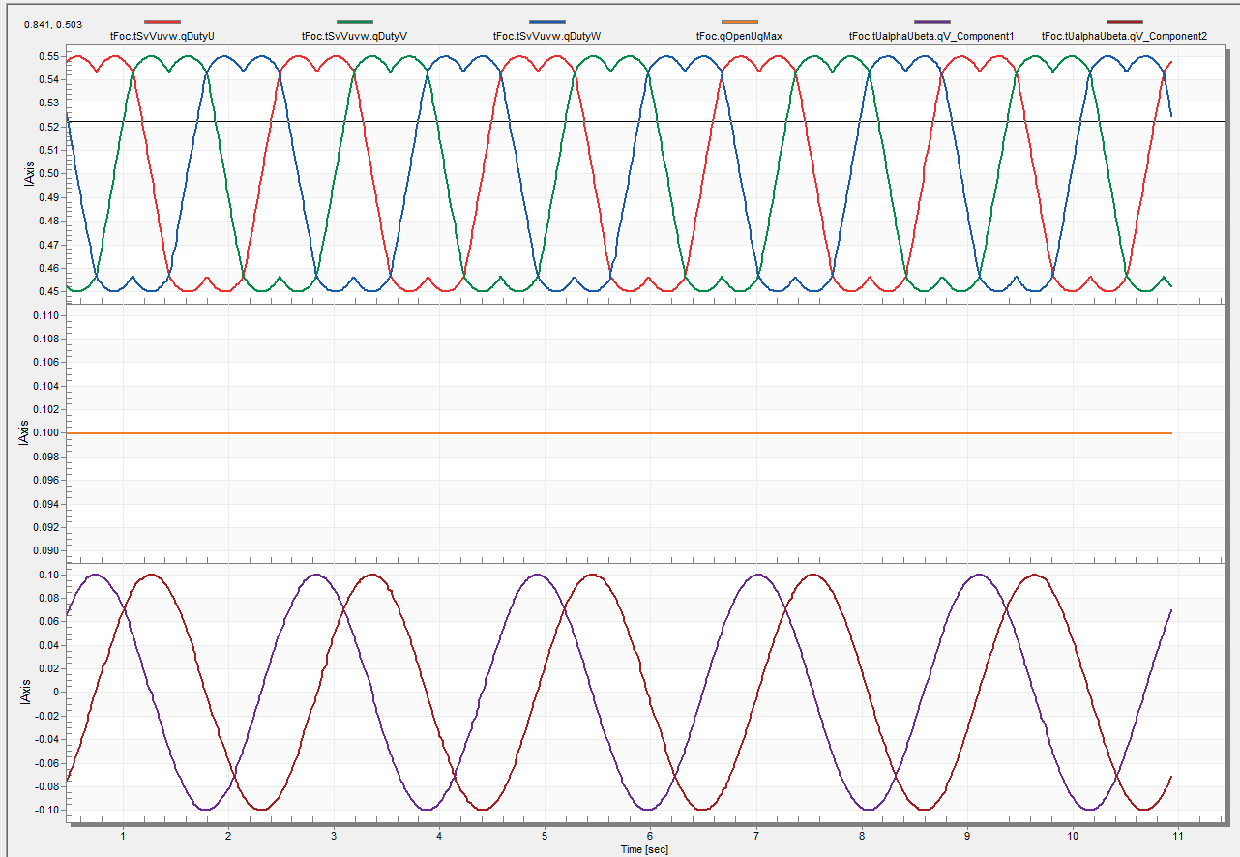This screenshot has height=857, width=1240.
Task: Click the green qDutyV legend color line
Action: pos(355,21)
